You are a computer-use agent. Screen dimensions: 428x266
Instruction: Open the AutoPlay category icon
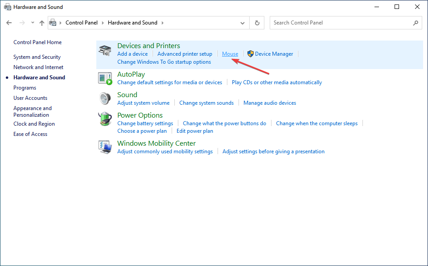(105, 78)
